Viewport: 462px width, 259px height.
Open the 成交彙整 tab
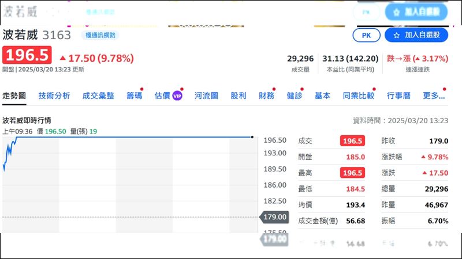pos(98,96)
